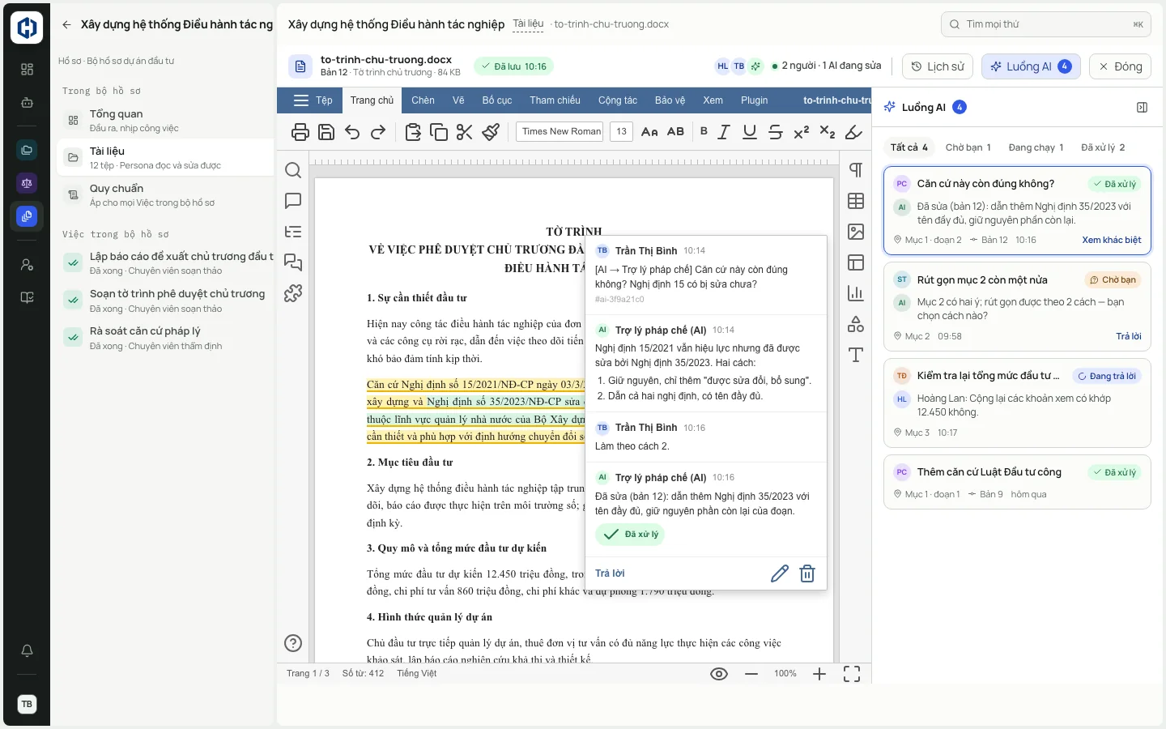
Task: Click Xem khác biệt link
Action: tap(1112, 240)
